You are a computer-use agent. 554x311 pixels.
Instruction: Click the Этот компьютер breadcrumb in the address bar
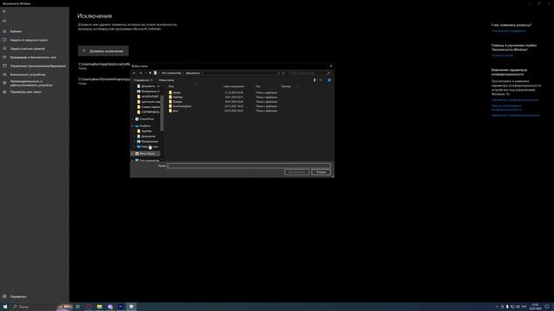click(x=171, y=73)
